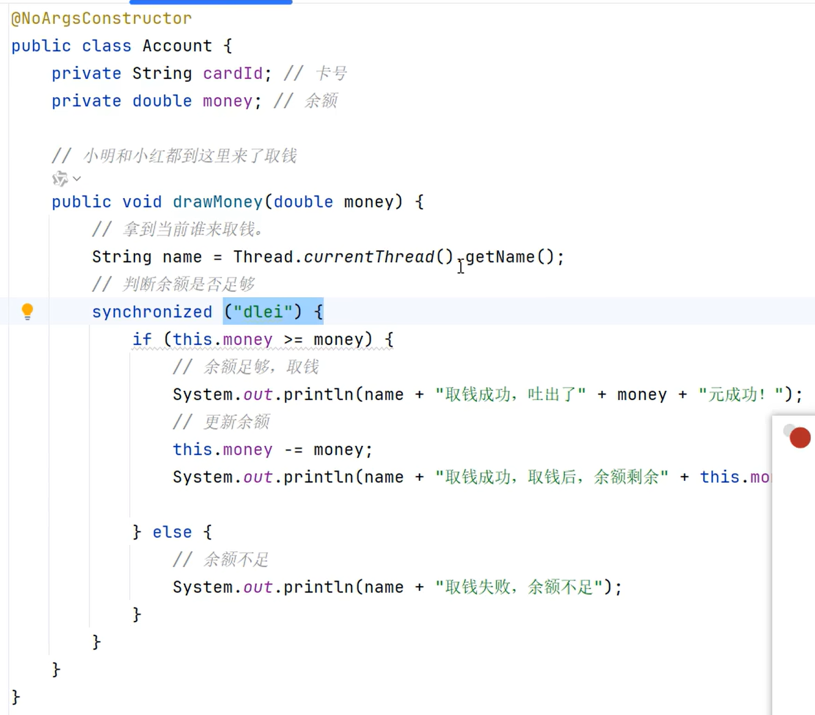Click the currentThread method call
This screenshot has height=715, width=815.
tap(369, 257)
